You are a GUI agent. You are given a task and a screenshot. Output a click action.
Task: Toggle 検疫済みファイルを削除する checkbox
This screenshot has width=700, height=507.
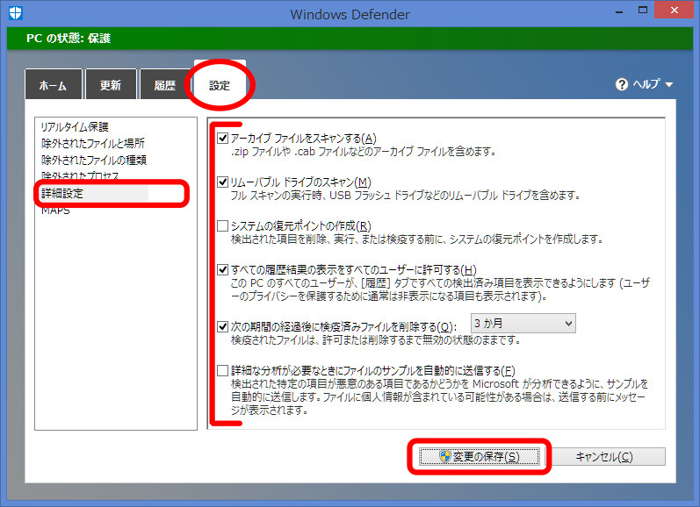222,327
